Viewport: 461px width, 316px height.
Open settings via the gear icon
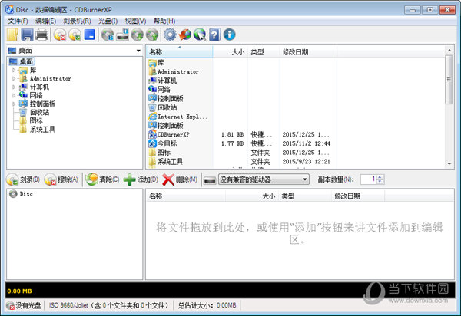pyautogui.click(x=170, y=35)
